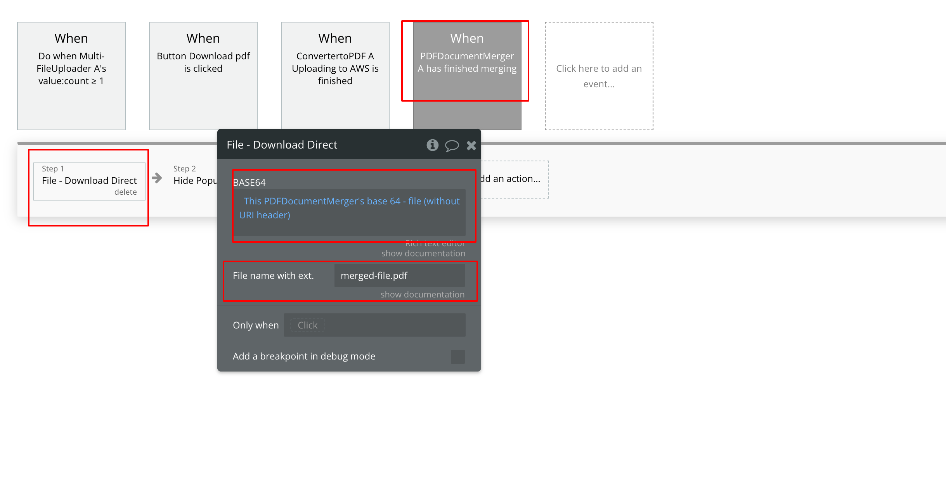Image resolution: width=946 pixels, height=484 pixels.
Task: Select the Multi-FileUploader A's value:count event
Action: [71, 76]
